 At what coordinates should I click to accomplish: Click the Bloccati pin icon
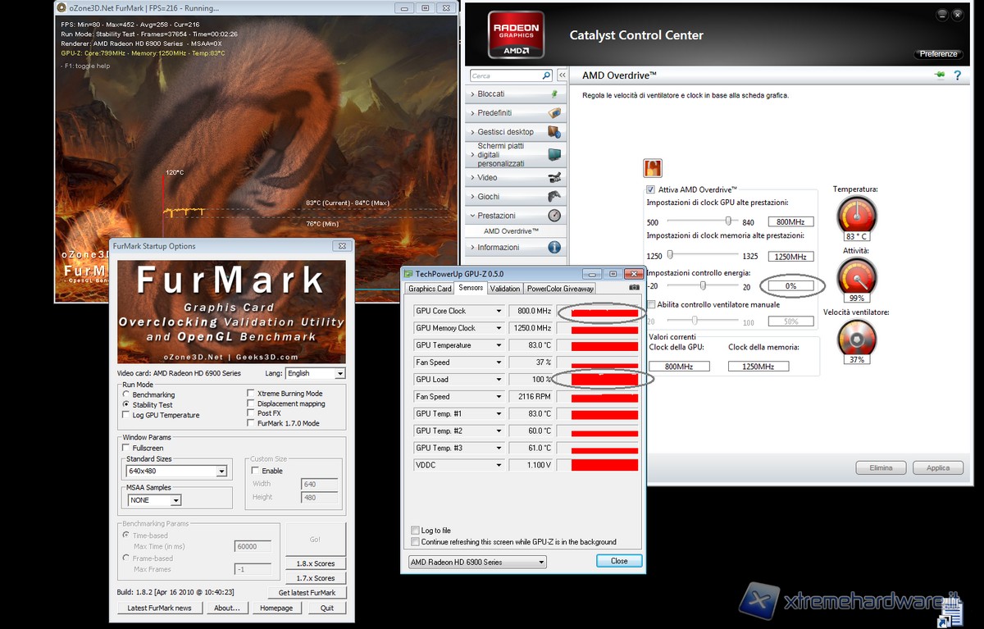[554, 94]
